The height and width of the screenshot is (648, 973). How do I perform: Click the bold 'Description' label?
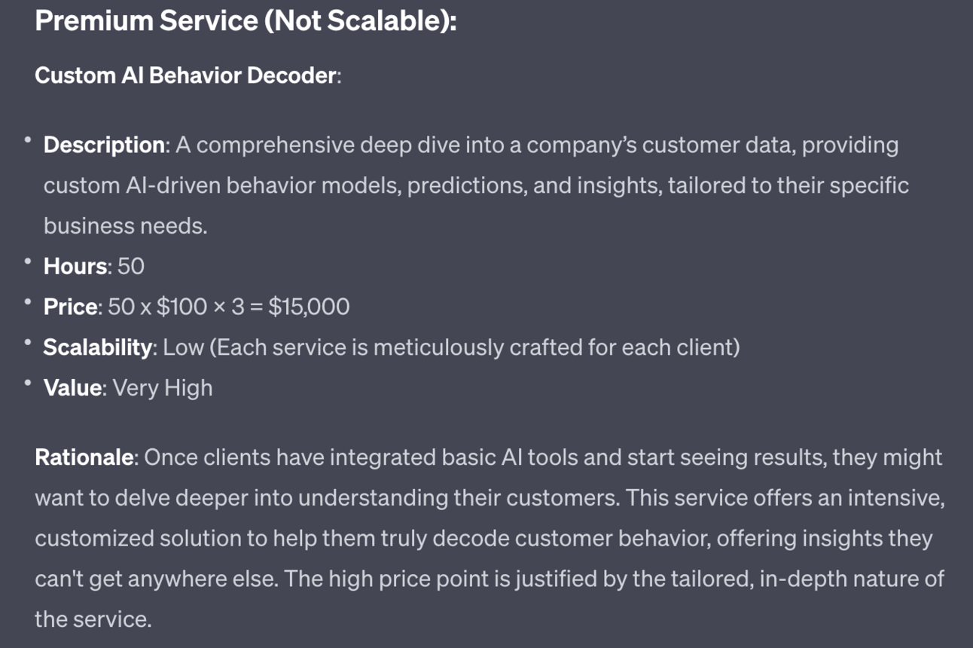coord(104,145)
